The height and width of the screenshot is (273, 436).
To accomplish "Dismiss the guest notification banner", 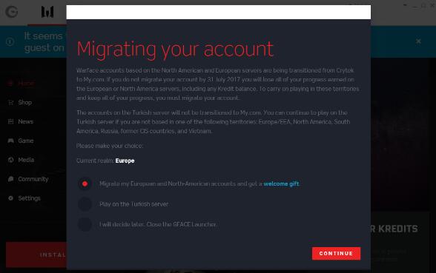I will (418, 41).
